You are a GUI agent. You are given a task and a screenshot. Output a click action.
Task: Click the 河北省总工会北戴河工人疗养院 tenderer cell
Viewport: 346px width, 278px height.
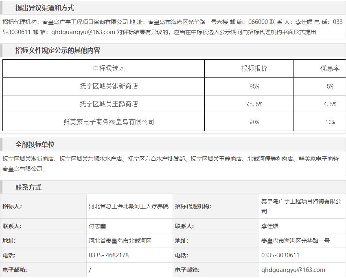coord(129,206)
